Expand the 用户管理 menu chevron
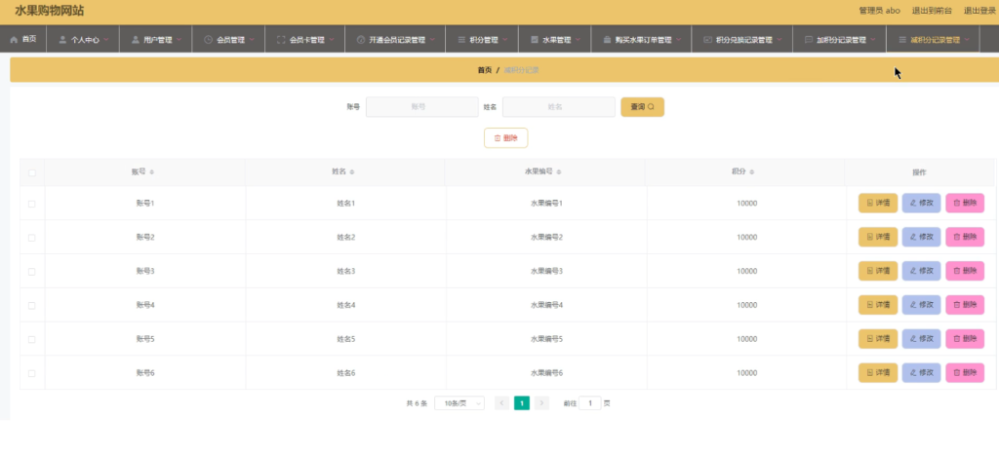Image resolution: width=999 pixels, height=454 pixels. (180, 39)
